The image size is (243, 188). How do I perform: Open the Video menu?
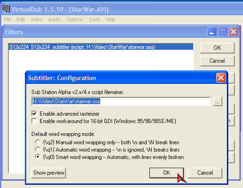coord(36,19)
